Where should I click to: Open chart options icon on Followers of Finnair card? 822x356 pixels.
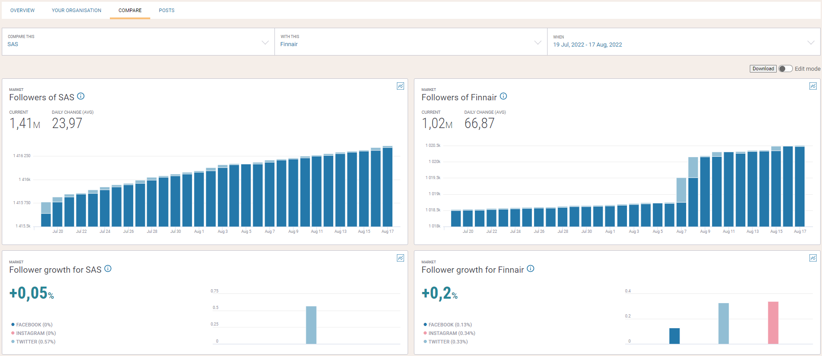[x=813, y=86]
